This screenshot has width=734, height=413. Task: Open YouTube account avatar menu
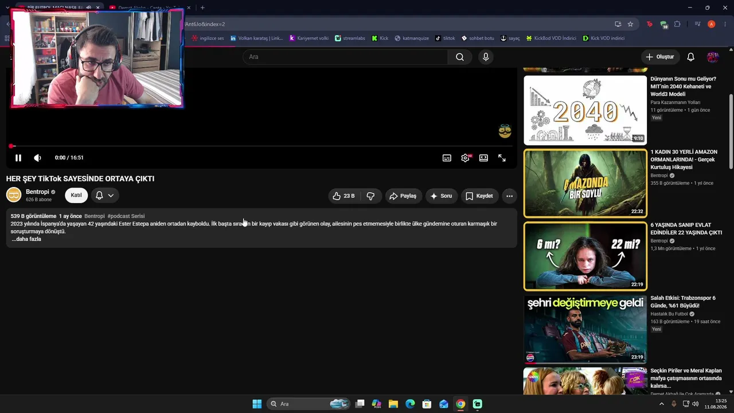point(713,57)
